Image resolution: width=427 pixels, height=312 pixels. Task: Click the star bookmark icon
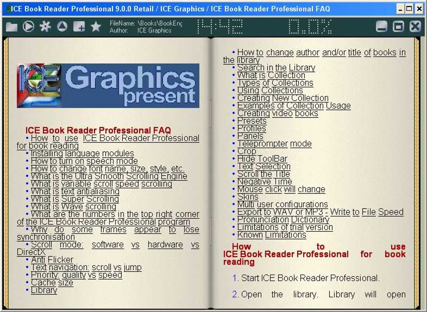point(96,27)
